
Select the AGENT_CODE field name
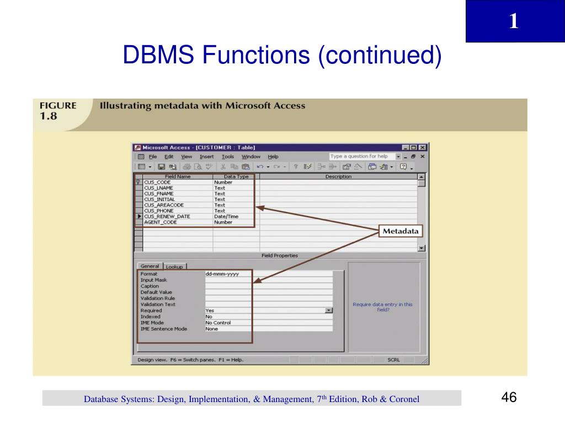tap(161, 223)
